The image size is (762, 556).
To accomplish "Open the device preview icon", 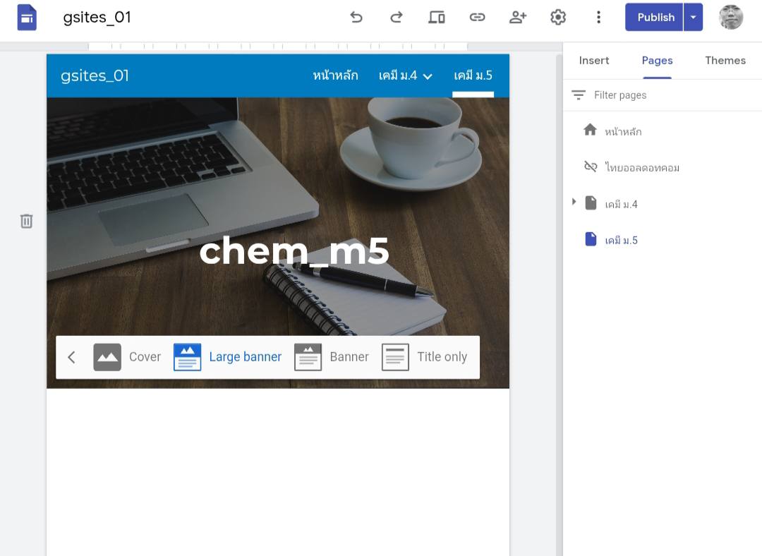I will 437,18.
